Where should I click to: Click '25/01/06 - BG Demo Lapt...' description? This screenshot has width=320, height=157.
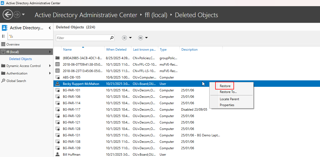tap(201, 135)
